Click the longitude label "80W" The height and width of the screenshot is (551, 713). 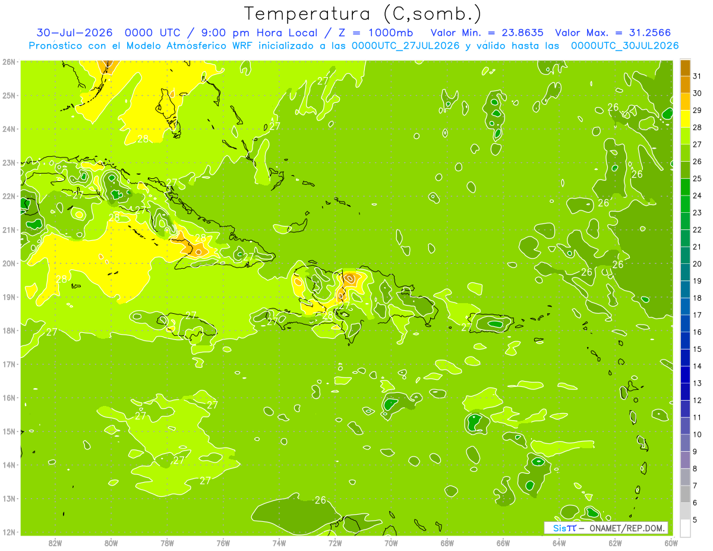click(111, 543)
